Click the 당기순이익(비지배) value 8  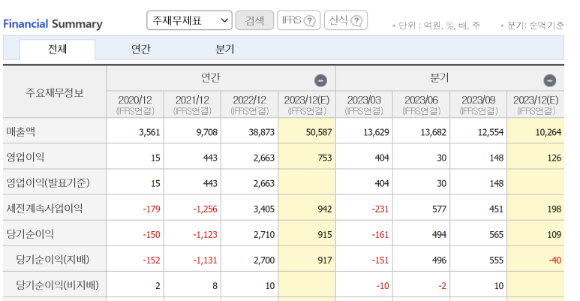tap(215, 286)
